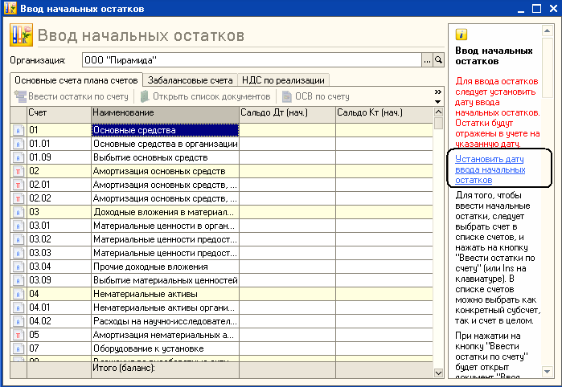Screen dimensions: 562x387
Task: Sort by 'Счет' column header
Action: pos(59,115)
